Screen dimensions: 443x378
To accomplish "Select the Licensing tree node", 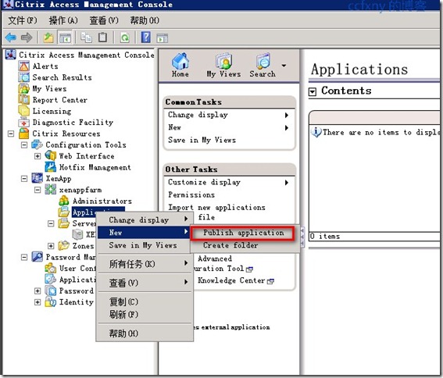I will click(x=52, y=111).
